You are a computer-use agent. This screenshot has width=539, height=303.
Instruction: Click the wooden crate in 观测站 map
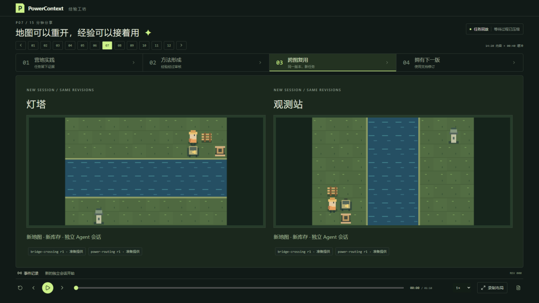(x=332, y=191)
